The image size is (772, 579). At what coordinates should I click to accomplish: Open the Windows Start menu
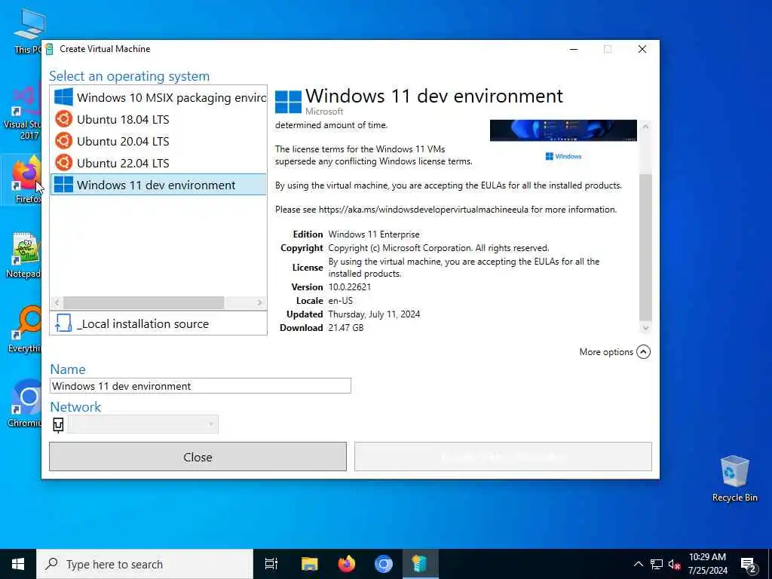tap(18, 564)
